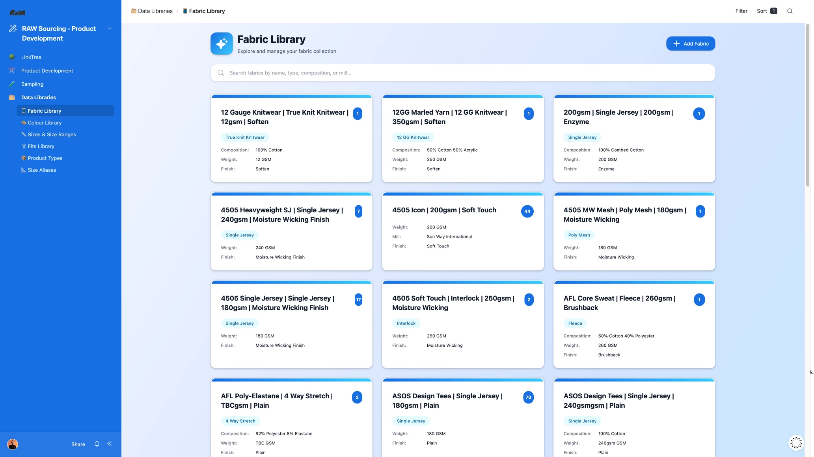Open Sizes & Size Ranges page
The width and height of the screenshot is (814, 457).
coord(52,134)
